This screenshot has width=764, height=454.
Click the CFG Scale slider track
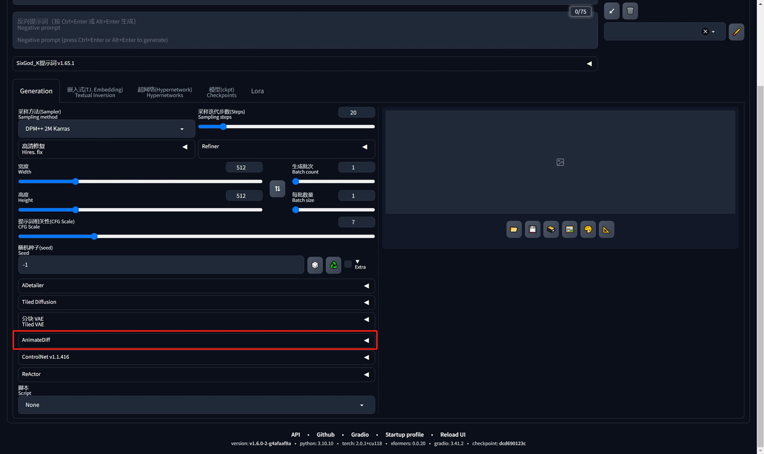pos(196,236)
